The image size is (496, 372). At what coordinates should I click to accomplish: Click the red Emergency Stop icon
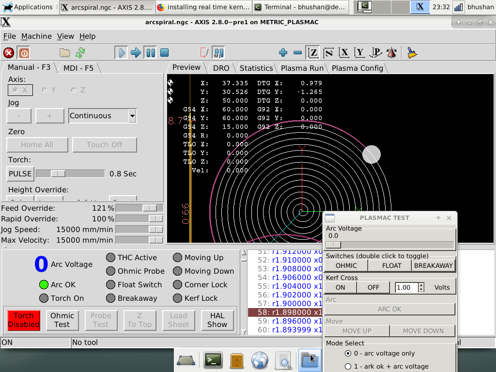(x=9, y=53)
